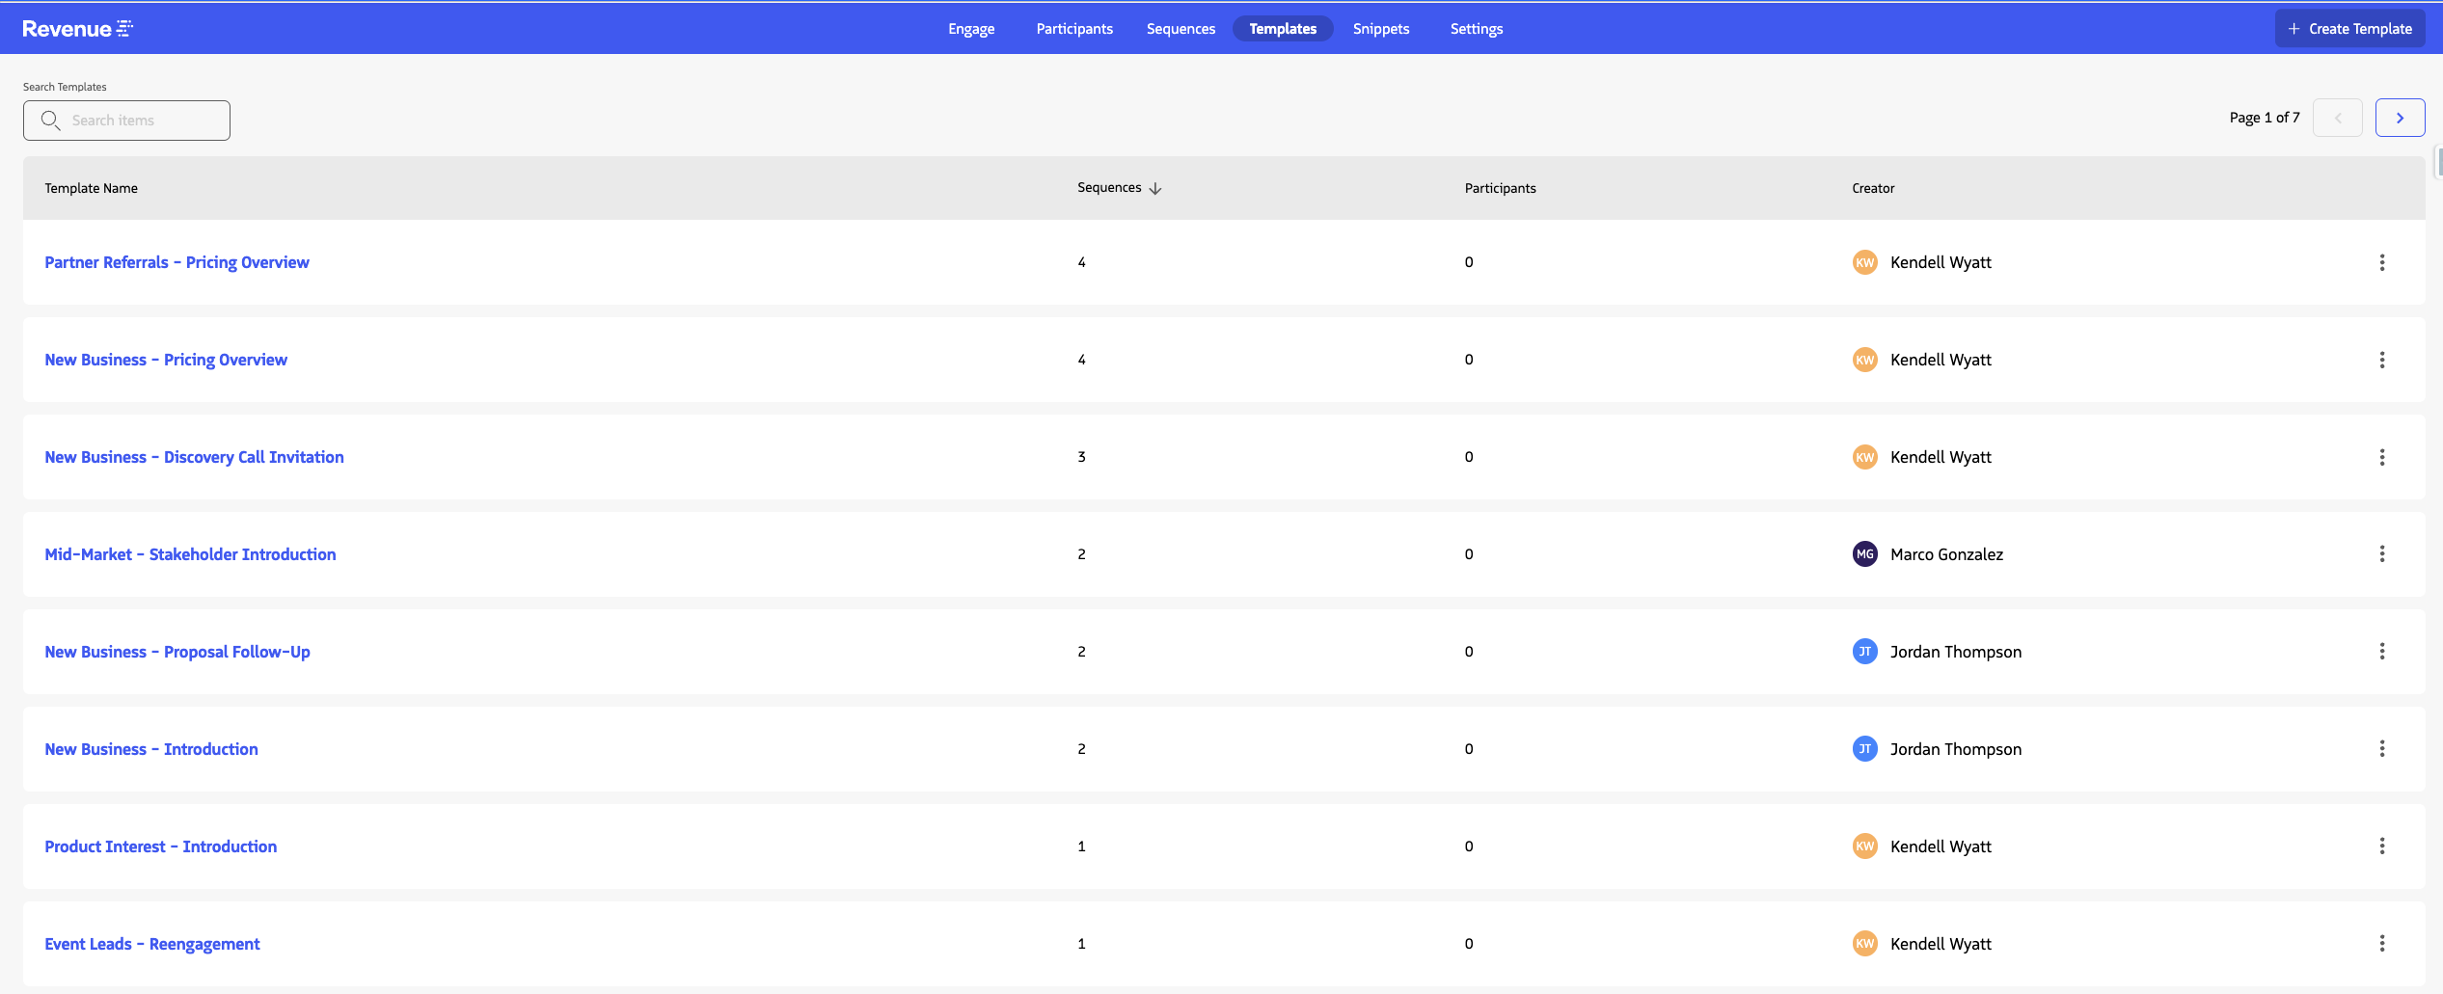Image resolution: width=2443 pixels, height=994 pixels.
Task: Open kebab menu for New Business – Introduction
Action: point(2381,749)
